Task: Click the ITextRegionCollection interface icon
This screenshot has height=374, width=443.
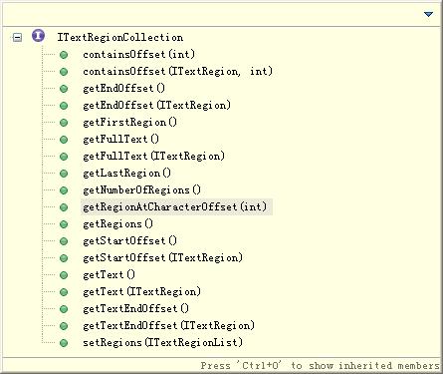Action: (38, 35)
